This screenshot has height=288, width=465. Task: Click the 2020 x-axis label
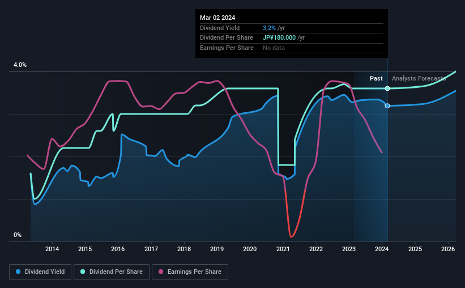250,249
